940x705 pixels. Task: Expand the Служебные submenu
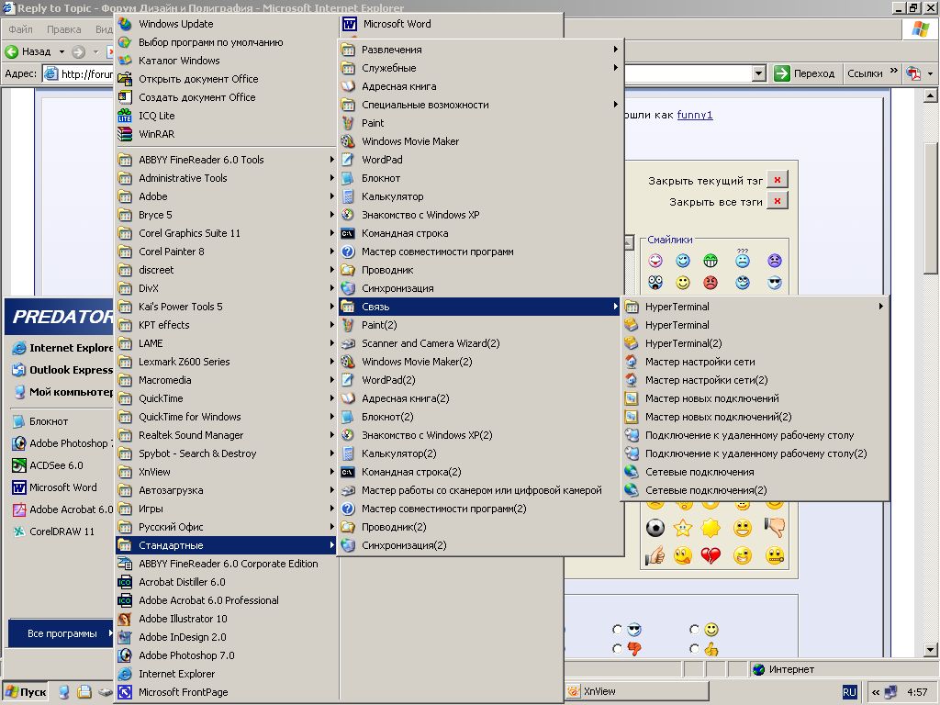point(480,68)
